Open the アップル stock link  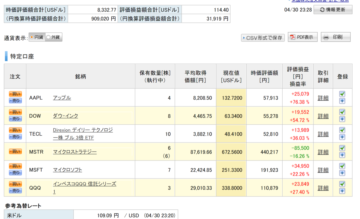62,98
